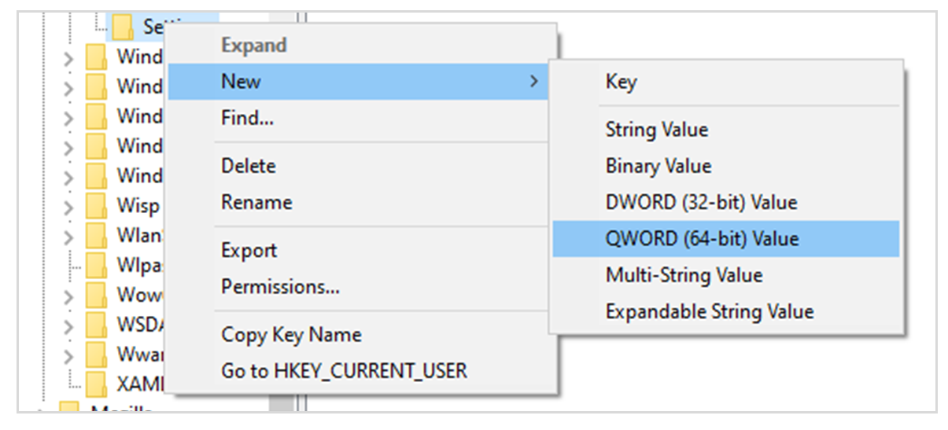Expand the WSDA key tree arrow

(69, 325)
